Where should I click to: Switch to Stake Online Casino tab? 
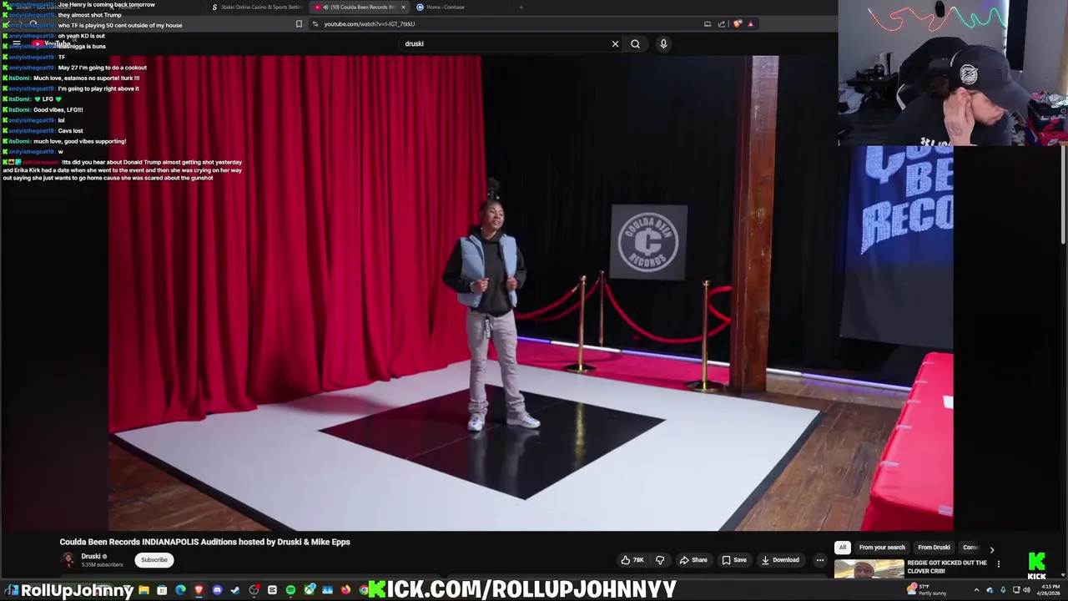(258, 7)
